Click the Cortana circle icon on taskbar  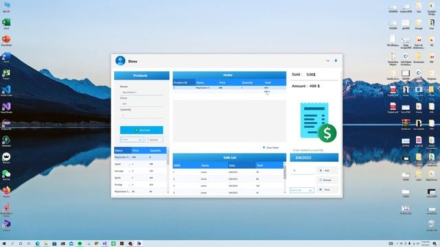[21, 244]
